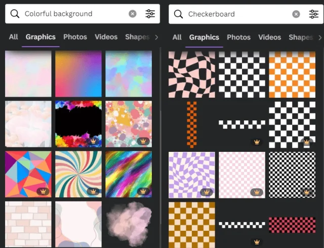The width and height of the screenshot is (324, 248).
Task: Click crown badge under upper white checkered strip
Action: point(257,142)
